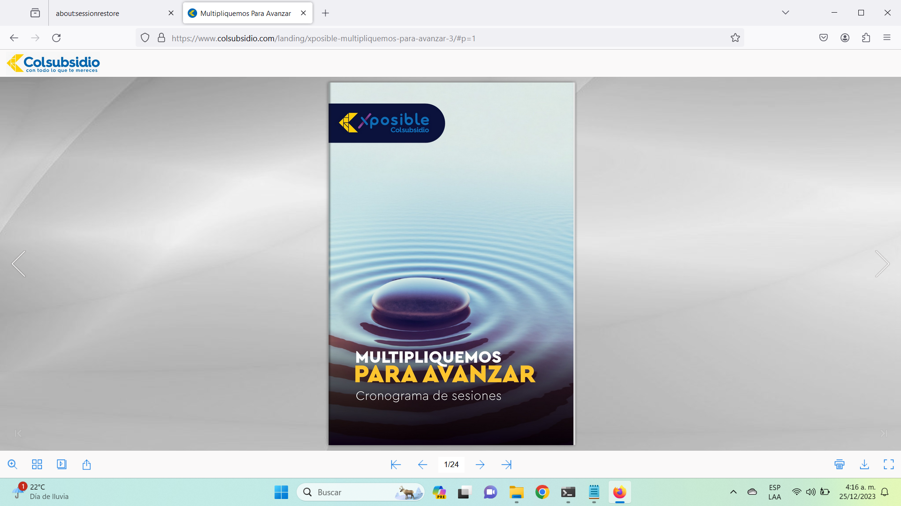
Task: Open a new browser tab
Action: point(325,13)
